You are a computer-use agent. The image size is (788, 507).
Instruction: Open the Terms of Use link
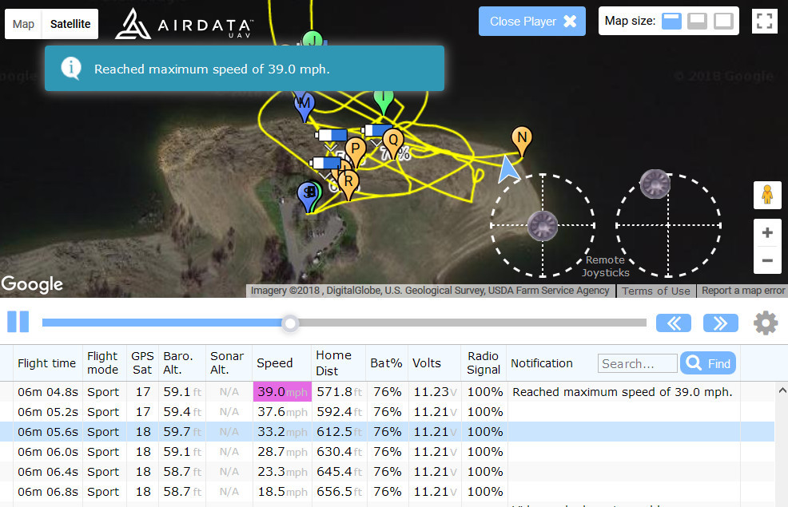click(656, 291)
